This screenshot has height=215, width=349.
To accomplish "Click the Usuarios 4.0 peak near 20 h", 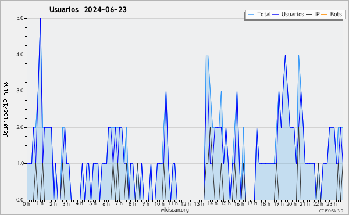I will 285,55.
